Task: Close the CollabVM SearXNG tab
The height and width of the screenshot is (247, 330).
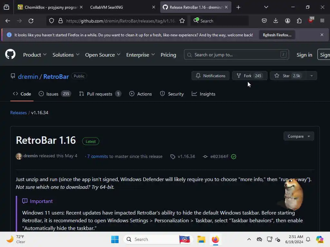Action: pos(154,7)
